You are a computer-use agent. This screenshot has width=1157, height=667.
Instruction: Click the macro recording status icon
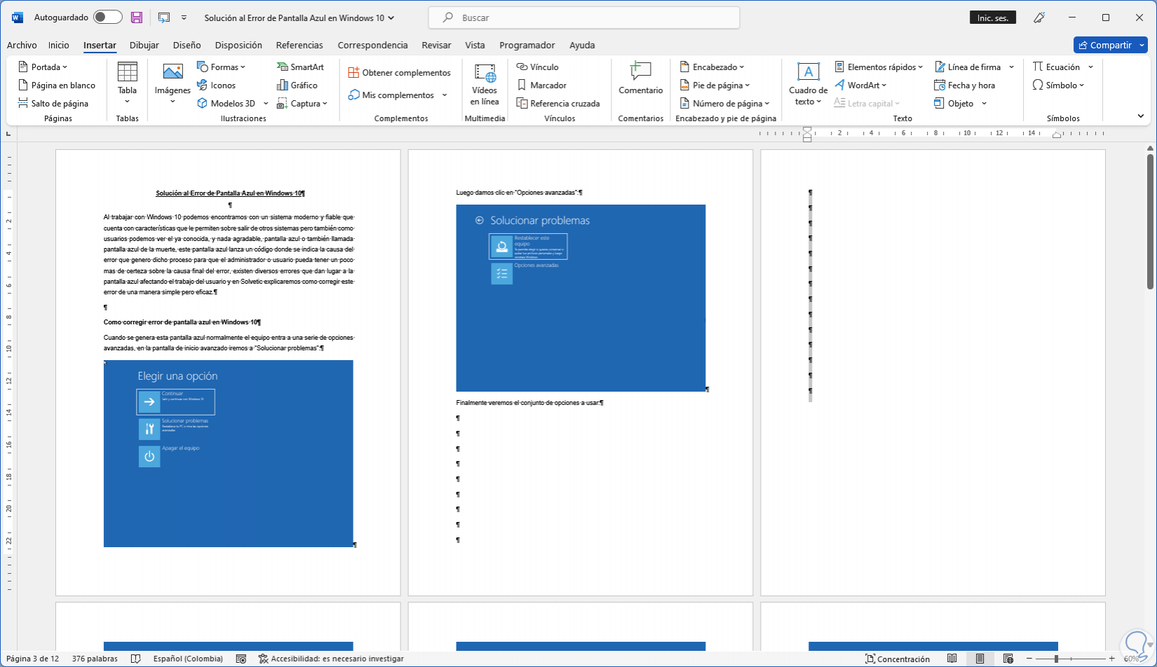pos(241,659)
